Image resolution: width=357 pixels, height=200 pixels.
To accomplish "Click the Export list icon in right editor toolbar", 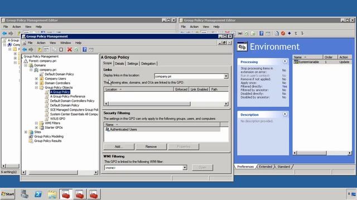I will [253, 33].
